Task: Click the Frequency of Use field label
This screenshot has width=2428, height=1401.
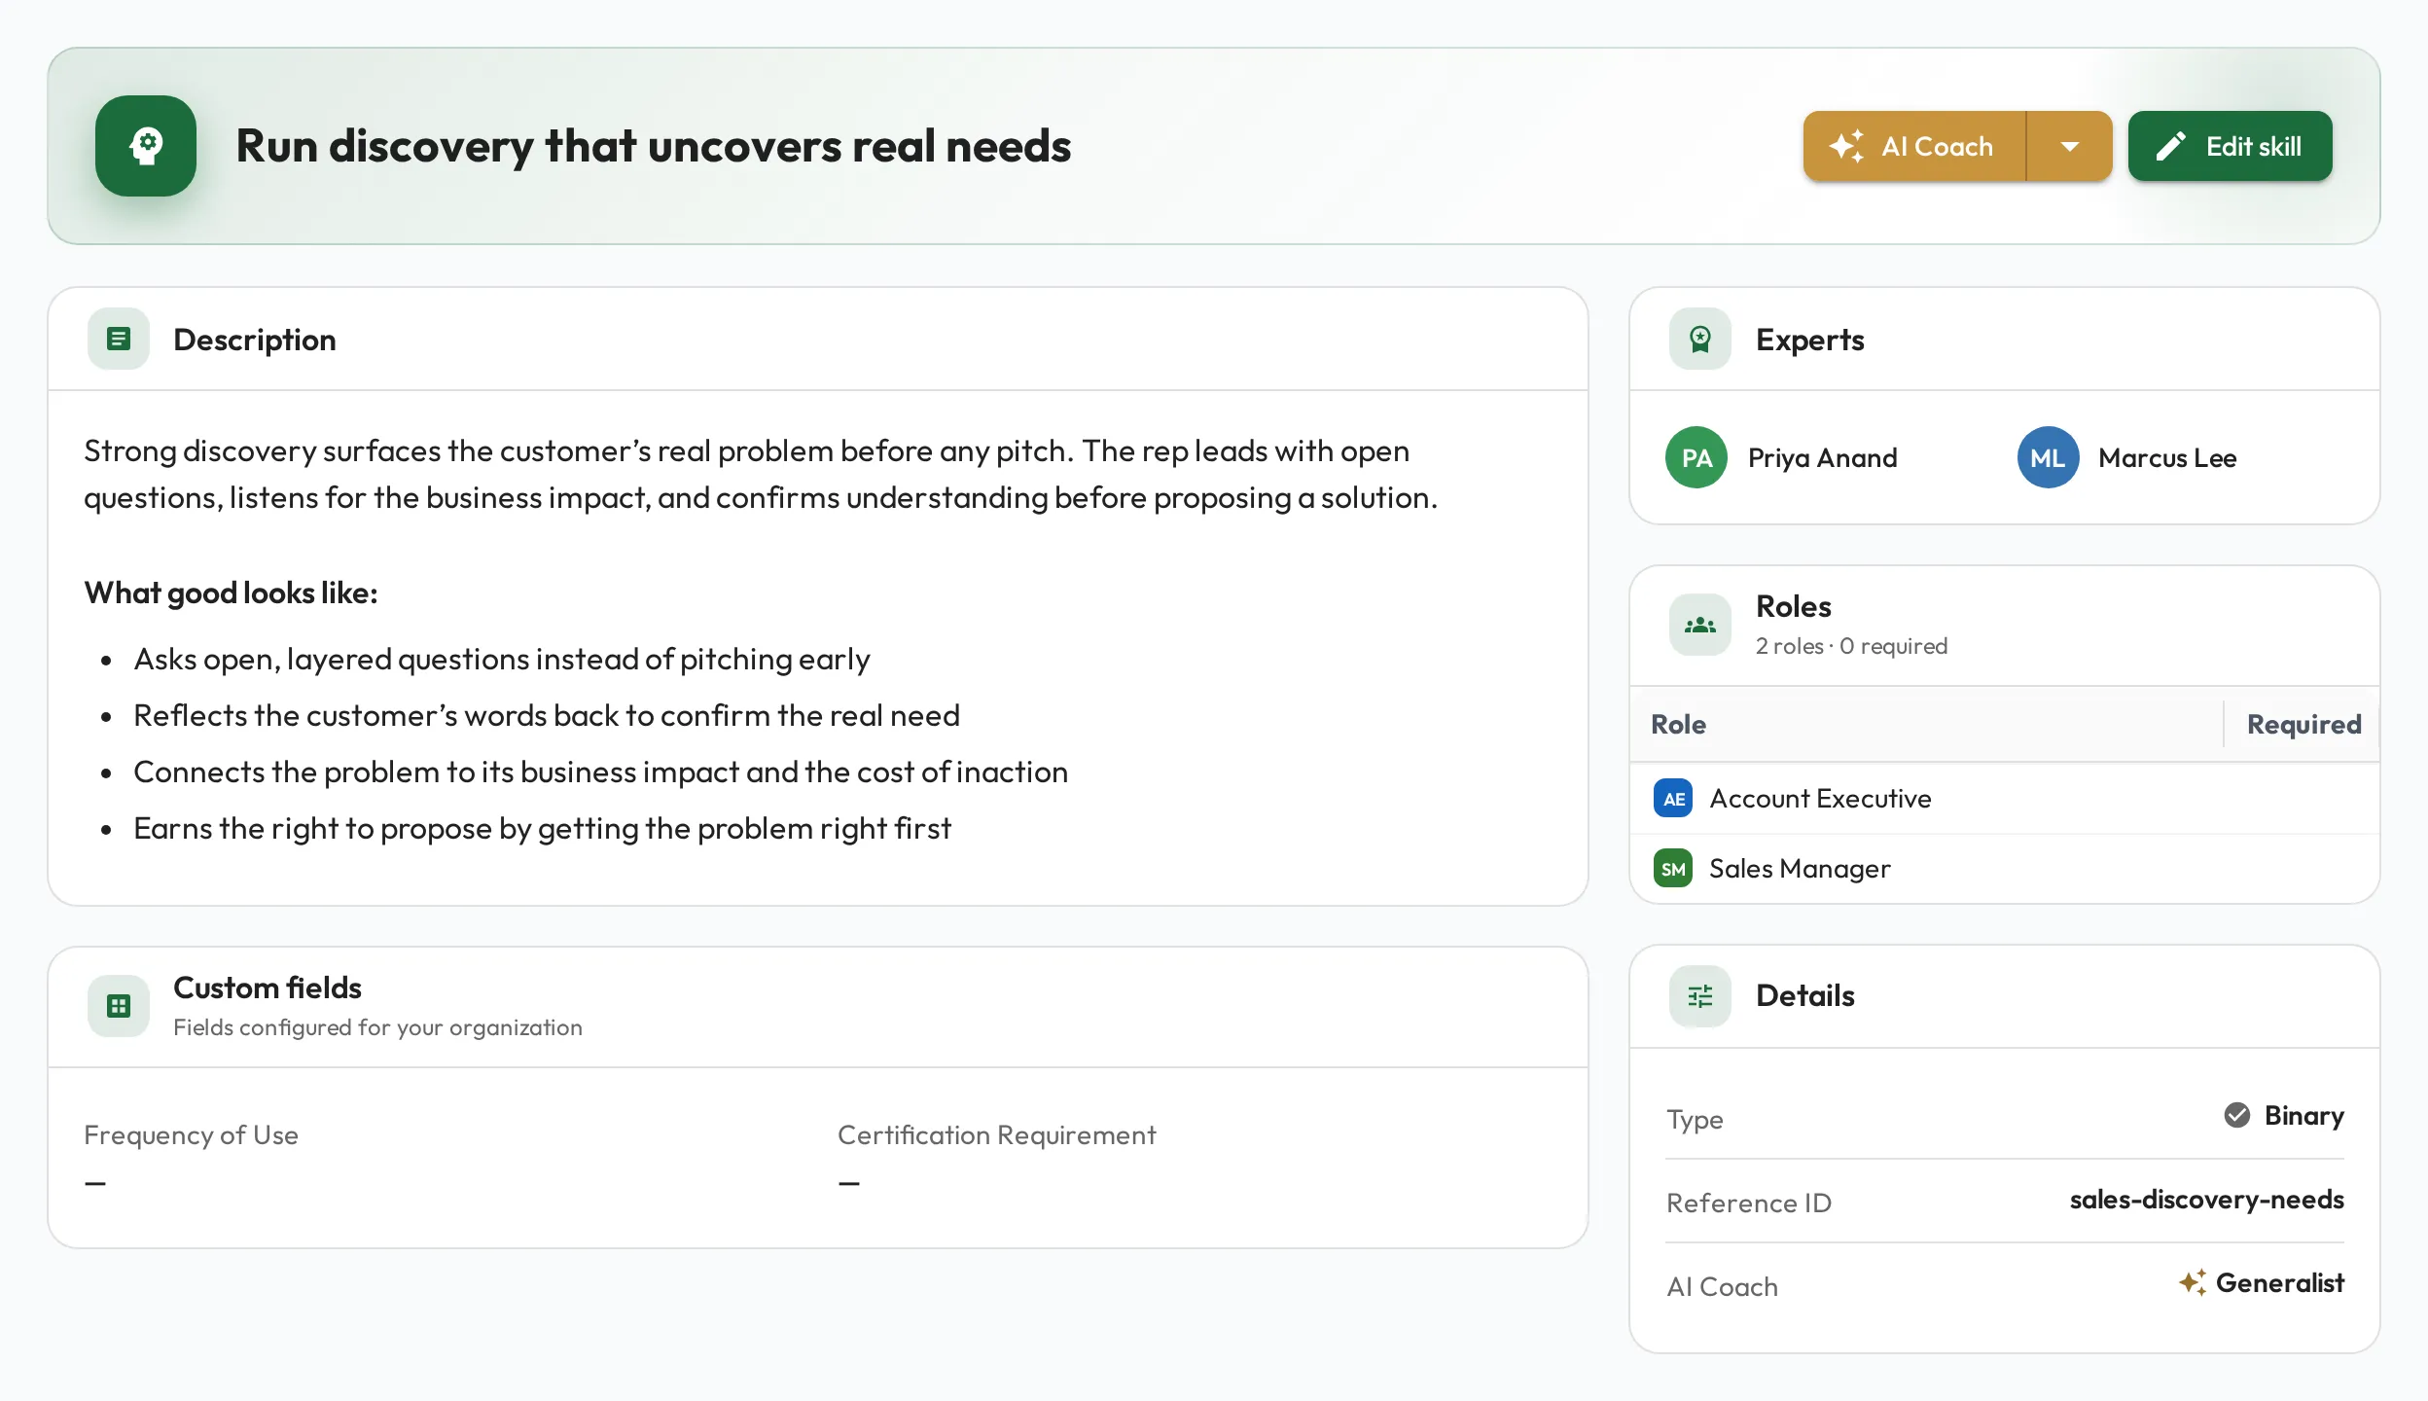Action: (191, 1135)
